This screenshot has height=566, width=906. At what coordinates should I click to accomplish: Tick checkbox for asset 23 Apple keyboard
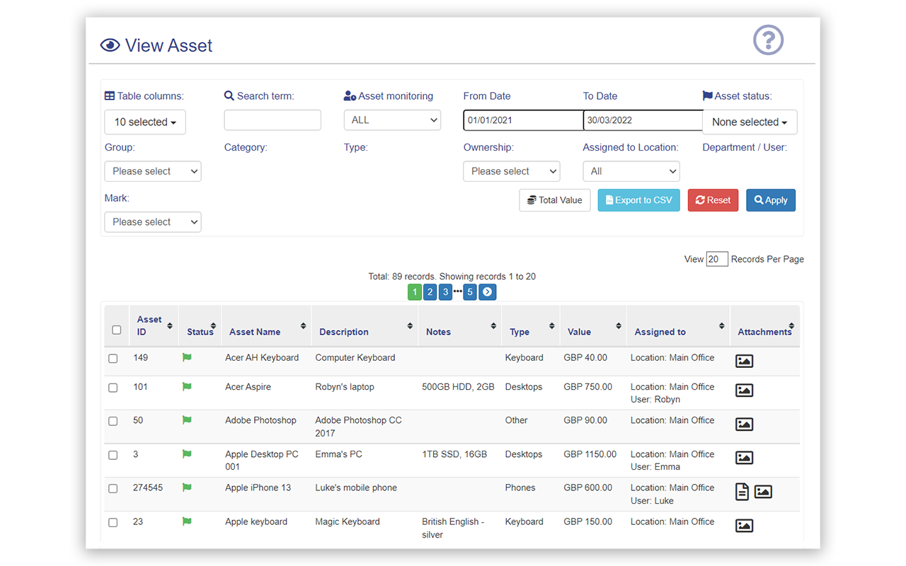click(x=113, y=523)
